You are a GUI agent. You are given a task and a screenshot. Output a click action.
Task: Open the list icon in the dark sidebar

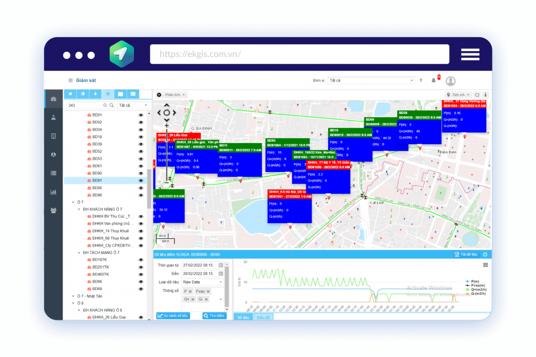[x=53, y=173]
